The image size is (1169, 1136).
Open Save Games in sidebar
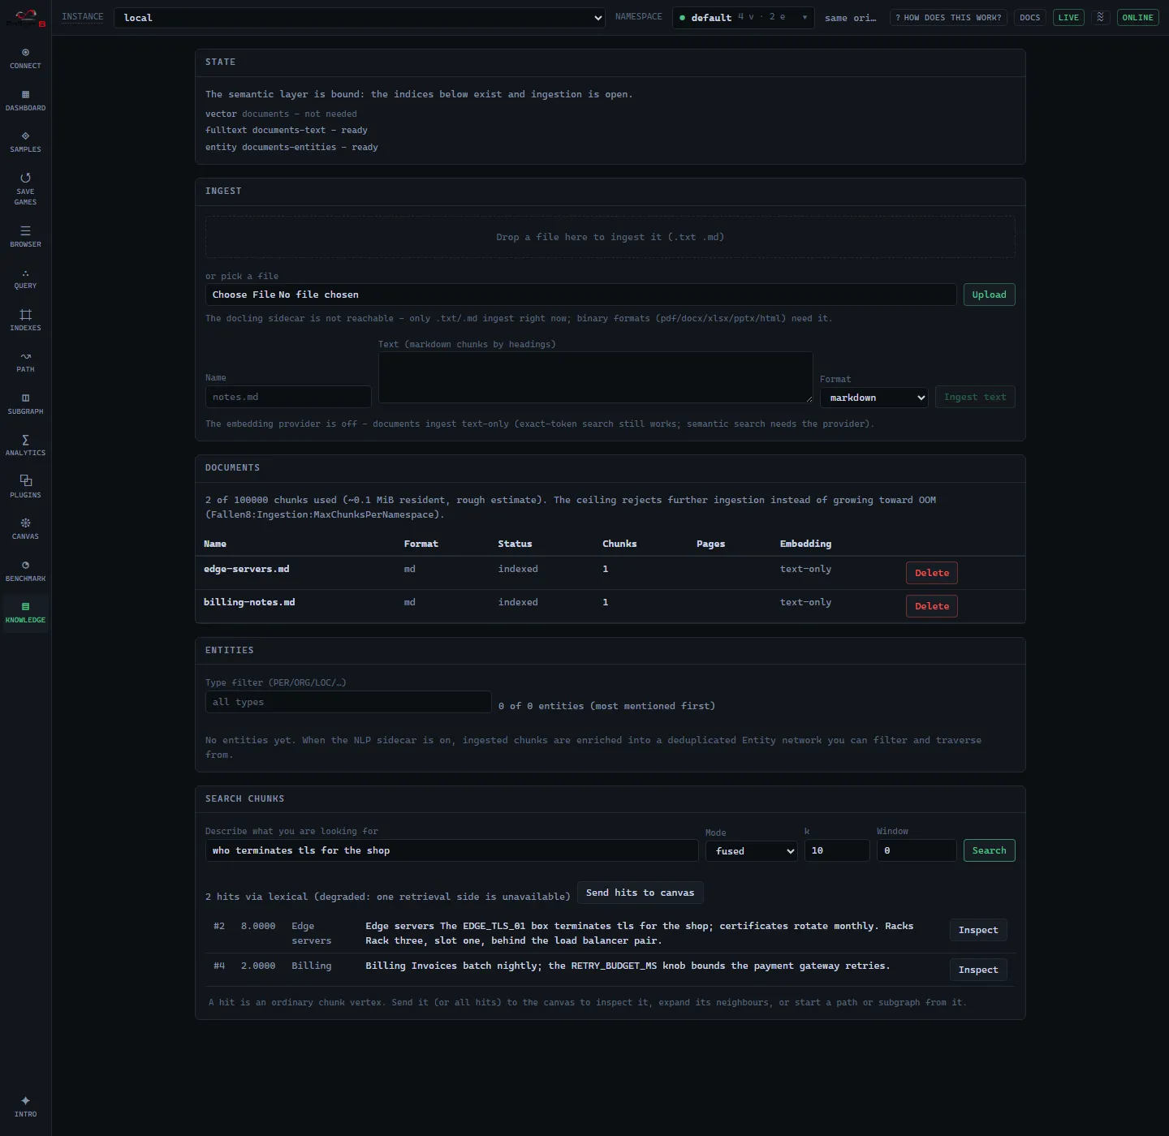coord(25,189)
